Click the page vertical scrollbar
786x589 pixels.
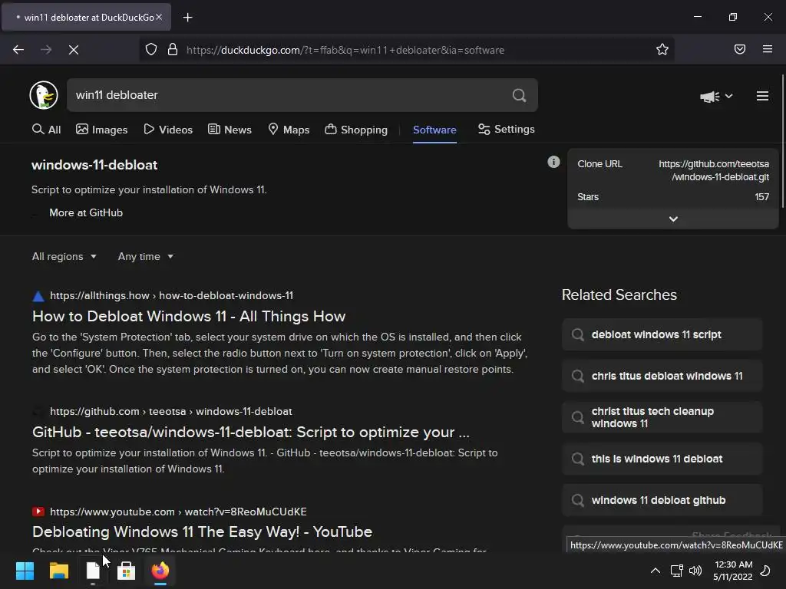(782, 140)
